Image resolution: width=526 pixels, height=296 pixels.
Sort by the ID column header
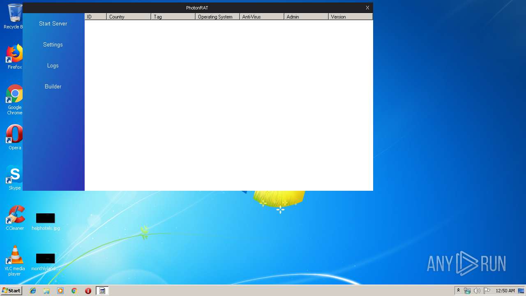coord(96,16)
